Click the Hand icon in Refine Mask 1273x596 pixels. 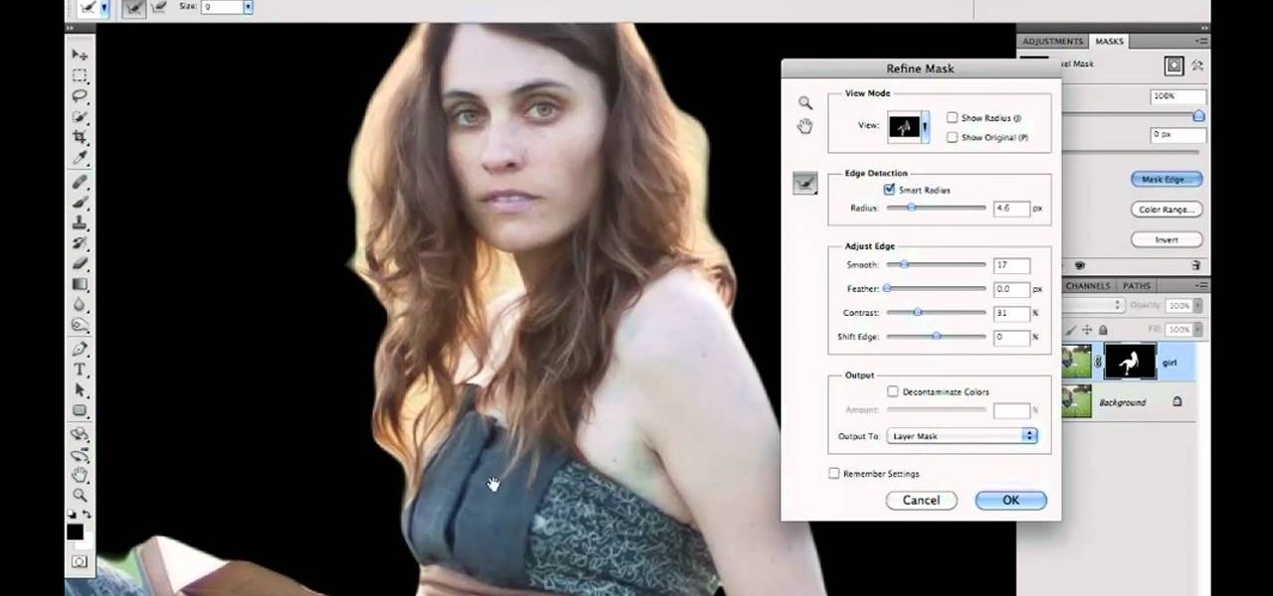(805, 125)
